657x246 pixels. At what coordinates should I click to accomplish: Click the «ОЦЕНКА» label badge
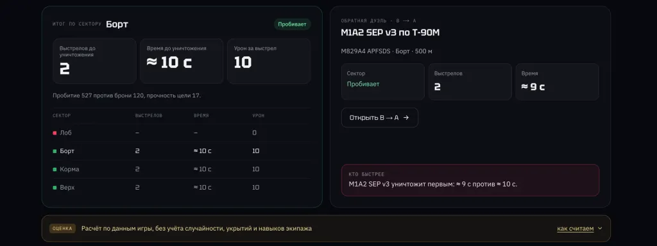tap(62, 229)
